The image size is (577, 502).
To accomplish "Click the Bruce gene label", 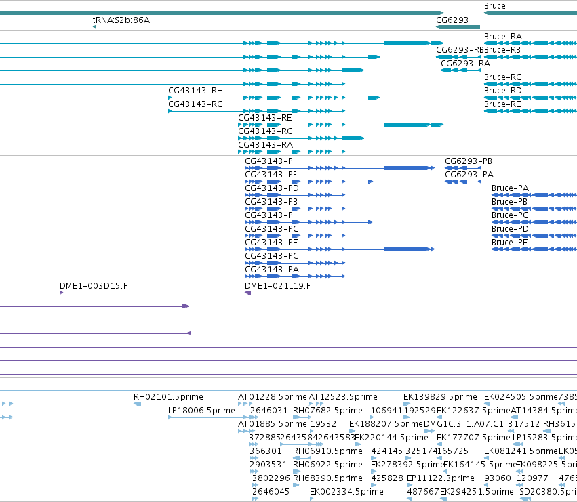I will [494, 6].
